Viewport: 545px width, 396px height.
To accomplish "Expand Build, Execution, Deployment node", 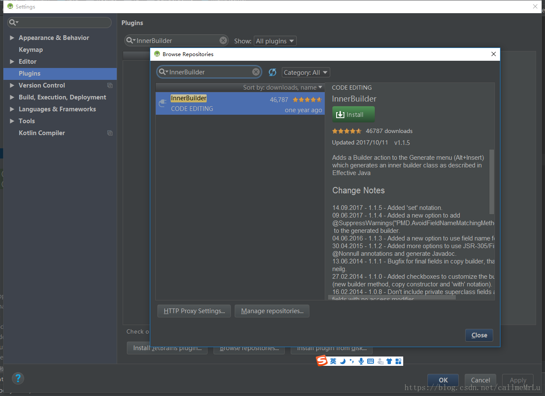I will click(12, 97).
